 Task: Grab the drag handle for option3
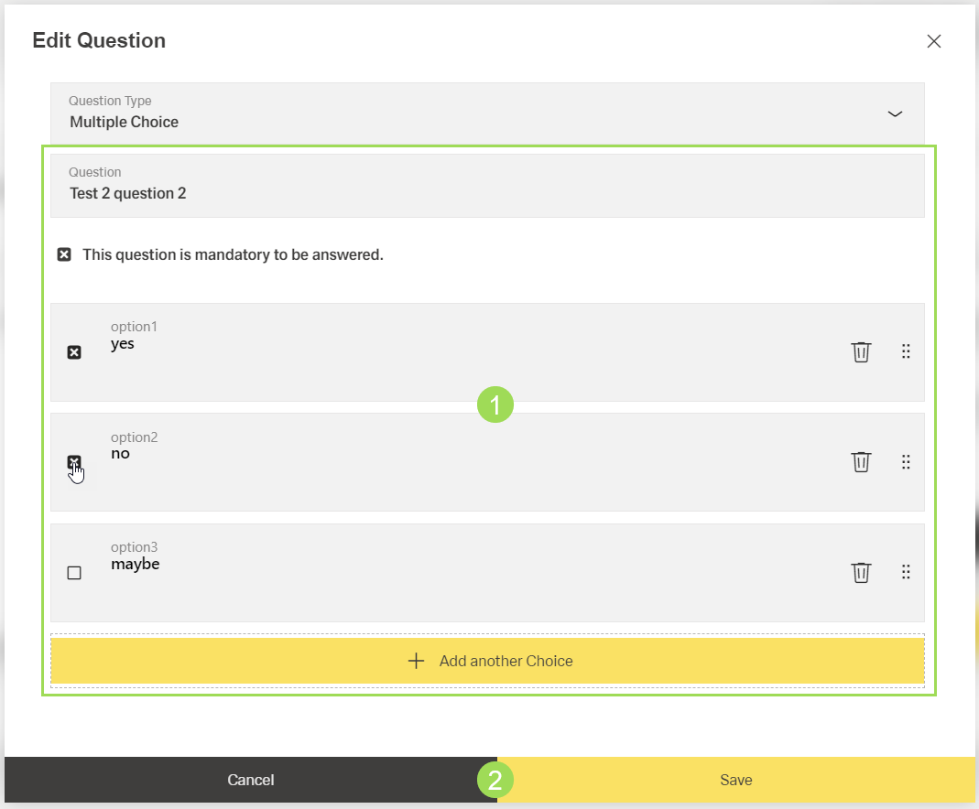(x=906, y=572)
